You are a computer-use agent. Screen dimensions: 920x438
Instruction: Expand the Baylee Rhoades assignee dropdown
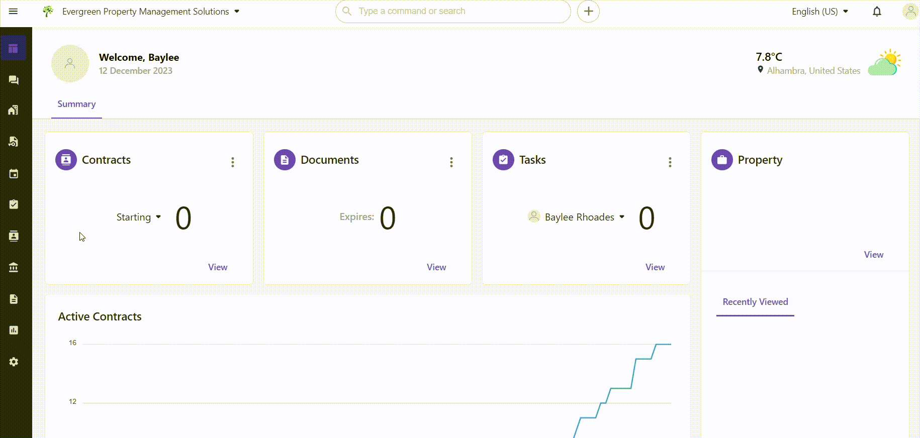click(x=576, y=217)
